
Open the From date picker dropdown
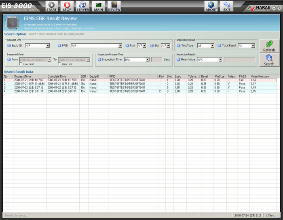point(49,60)
